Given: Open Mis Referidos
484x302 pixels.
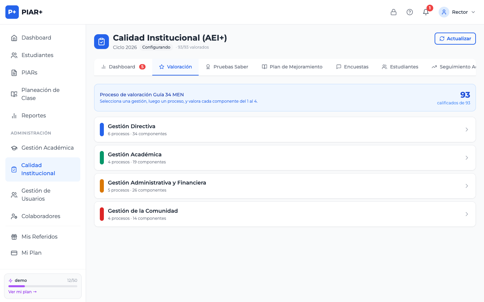Looking at the screenshot, I should (x=43, y=237).
